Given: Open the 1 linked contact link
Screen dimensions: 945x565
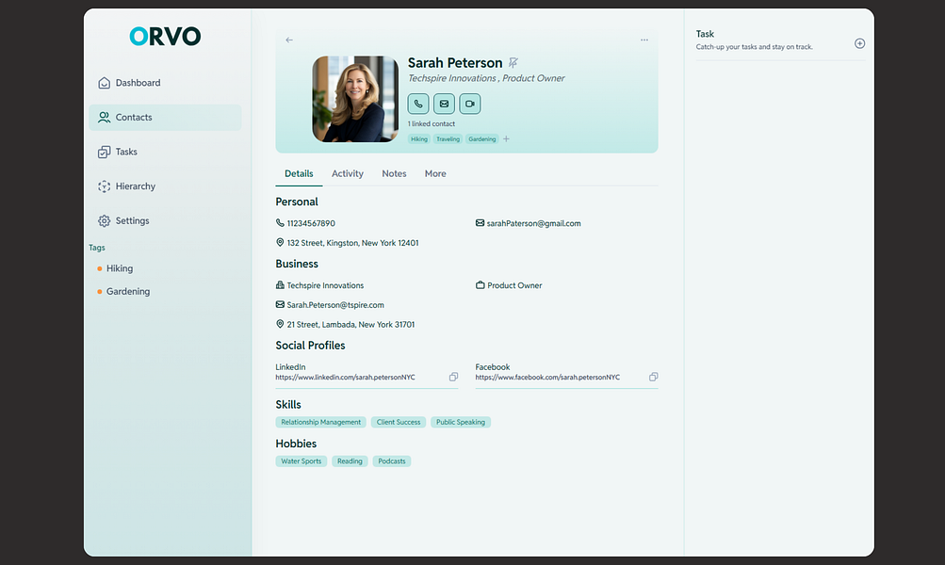Looking at the screenshot, I should pos(432,123).
